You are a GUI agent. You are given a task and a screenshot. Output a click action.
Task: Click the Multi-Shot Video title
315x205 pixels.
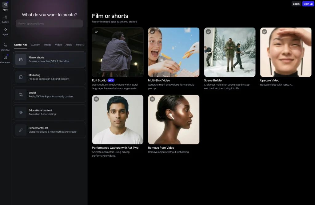[x=159, y=80]
